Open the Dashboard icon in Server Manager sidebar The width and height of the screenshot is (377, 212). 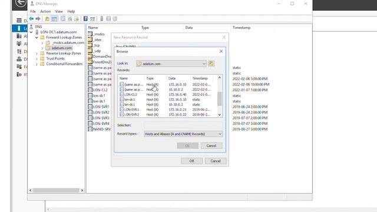[x=19, y=21]
